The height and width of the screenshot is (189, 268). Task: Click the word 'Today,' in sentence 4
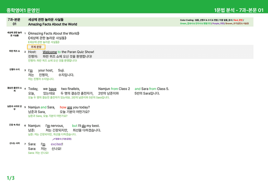pyautogui.click(x=33, y=89)
